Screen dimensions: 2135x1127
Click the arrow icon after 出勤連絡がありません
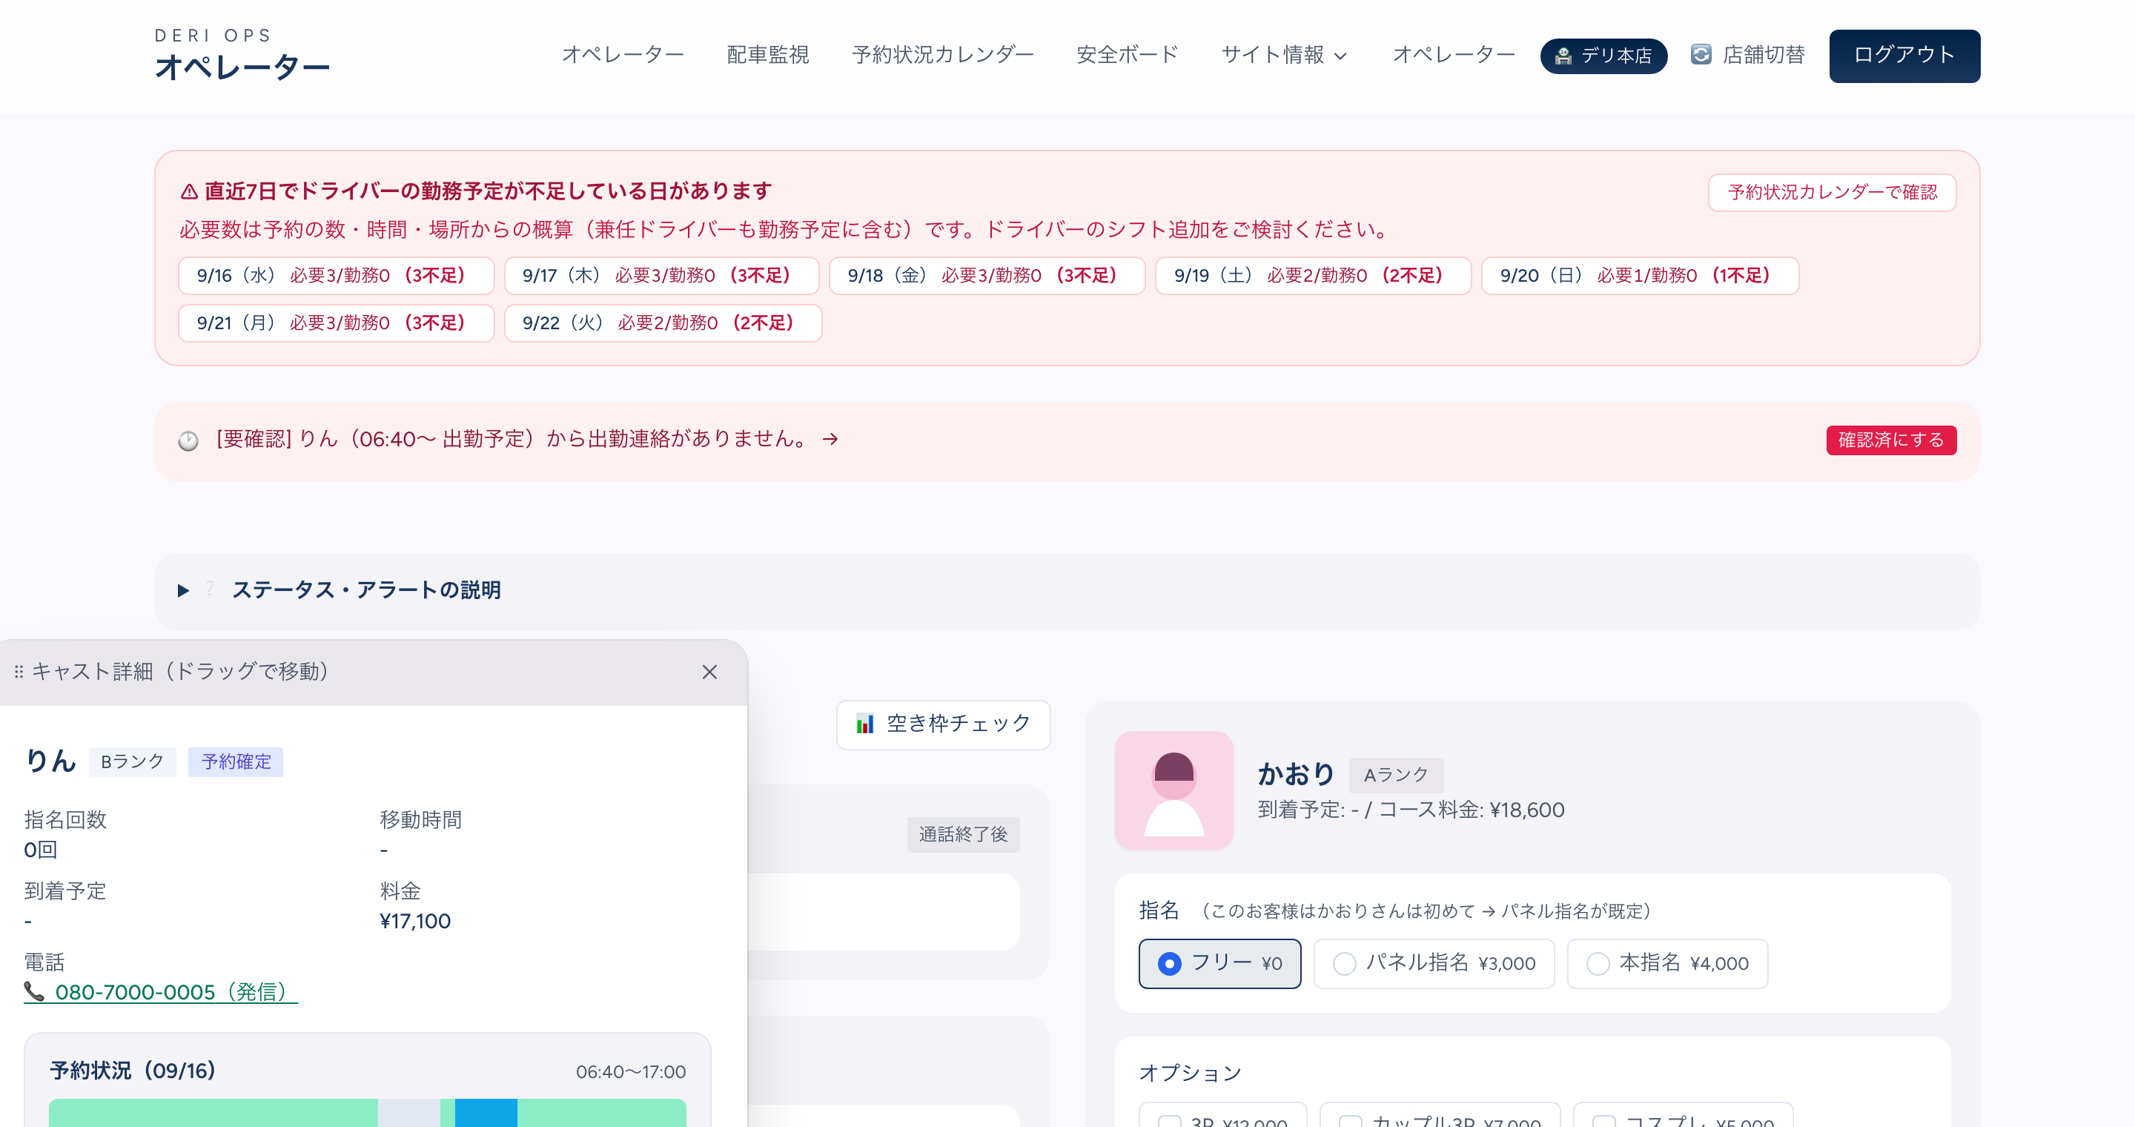(830, 439)
